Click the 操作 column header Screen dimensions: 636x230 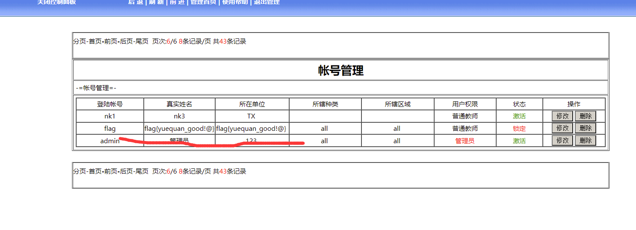(574, 104)
